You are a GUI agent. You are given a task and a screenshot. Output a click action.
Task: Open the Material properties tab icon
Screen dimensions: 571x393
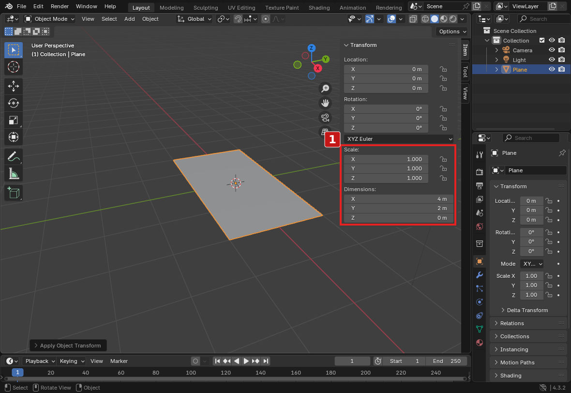[480, 343]
